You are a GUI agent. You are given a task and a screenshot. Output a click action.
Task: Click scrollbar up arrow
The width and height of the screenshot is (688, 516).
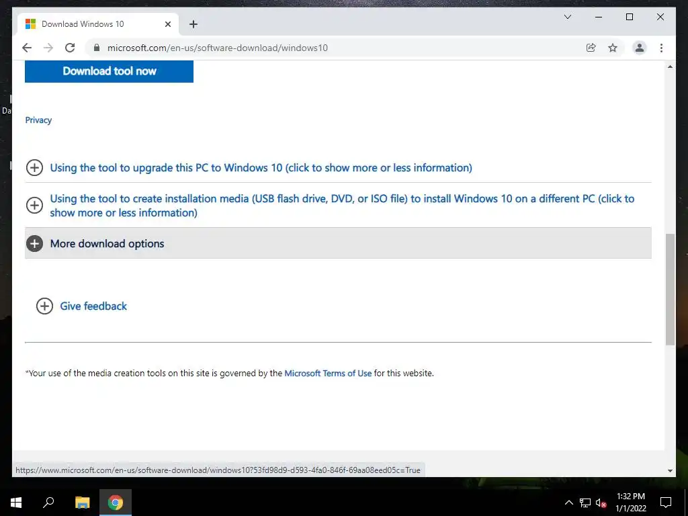click(x=670, y=67)
